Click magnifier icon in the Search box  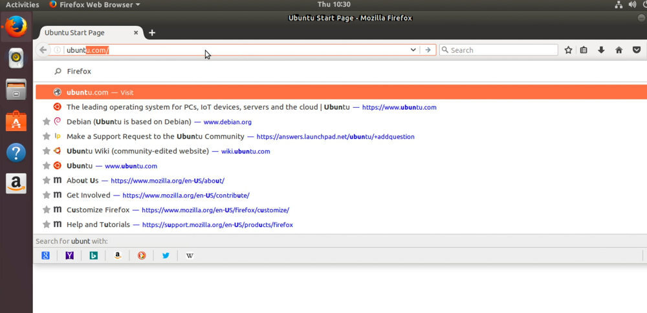point(445,50)
